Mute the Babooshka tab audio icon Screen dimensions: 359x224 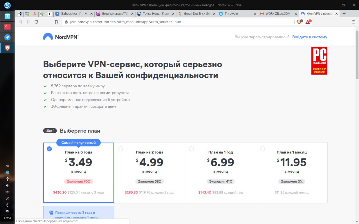point(86,13)
